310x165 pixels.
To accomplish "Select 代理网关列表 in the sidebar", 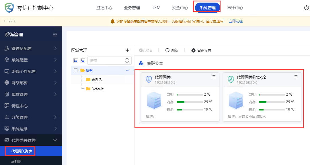I will (31, 151).
